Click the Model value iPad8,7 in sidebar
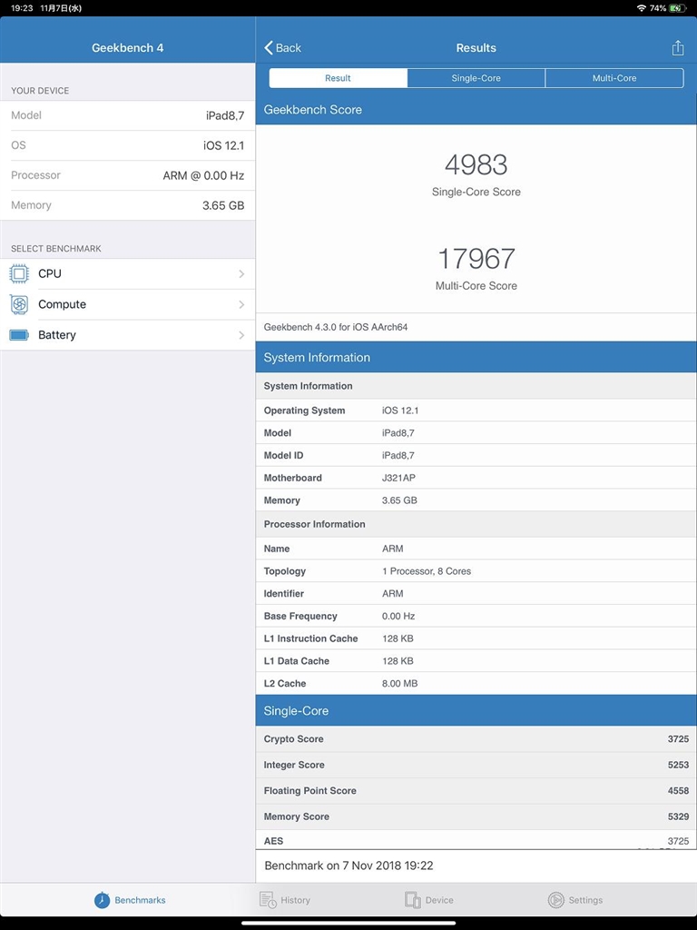This screenshot has height=930, width=697. click(225, 115)
